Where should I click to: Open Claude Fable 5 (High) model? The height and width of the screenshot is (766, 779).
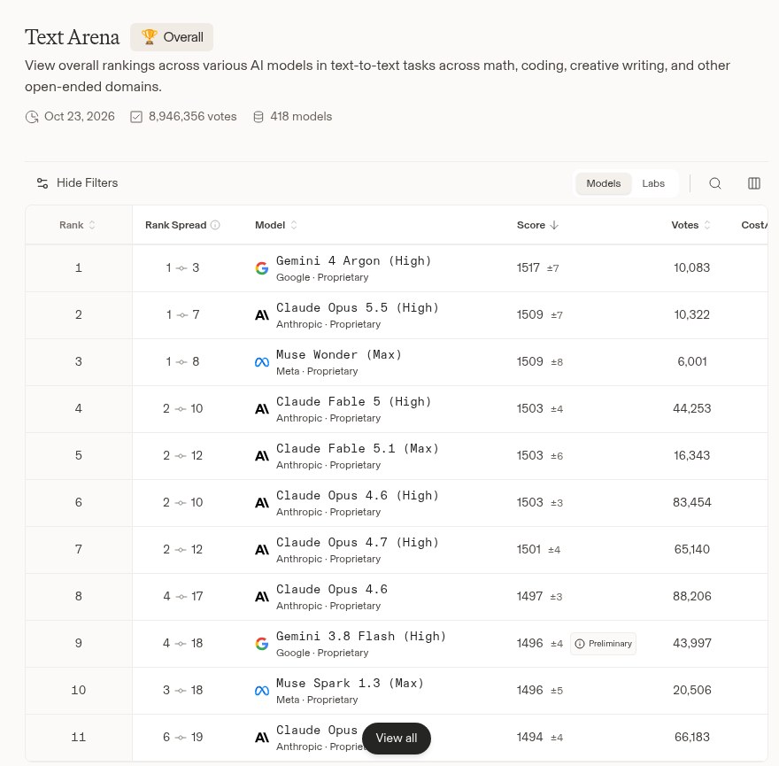[x=353, y=402]
